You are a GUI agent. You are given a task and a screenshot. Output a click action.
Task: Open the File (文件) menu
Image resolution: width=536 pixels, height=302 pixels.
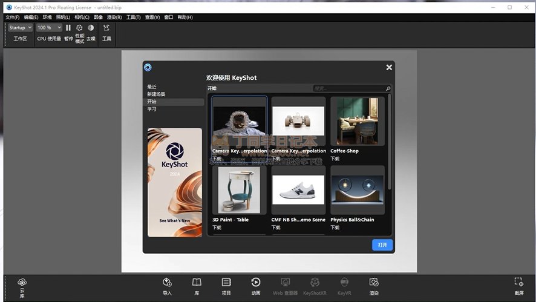pos(12,18)
